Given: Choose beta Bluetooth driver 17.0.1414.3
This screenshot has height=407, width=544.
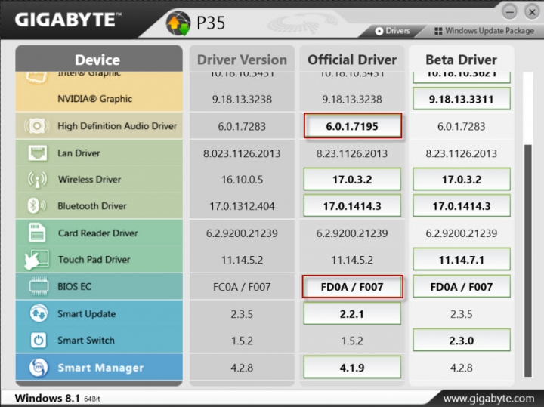Looking at the screenshot, I should tap(462, 206).
